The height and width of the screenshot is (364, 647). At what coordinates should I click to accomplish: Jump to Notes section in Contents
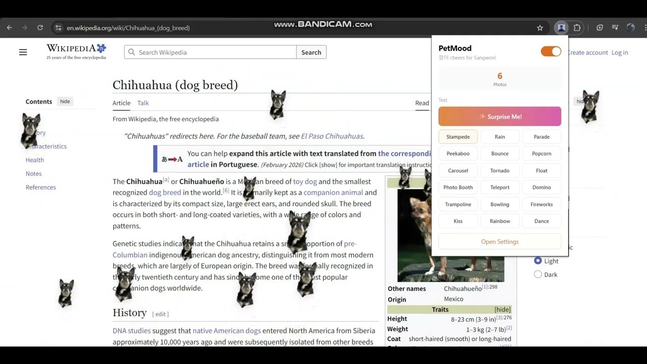tap(34, 173)
